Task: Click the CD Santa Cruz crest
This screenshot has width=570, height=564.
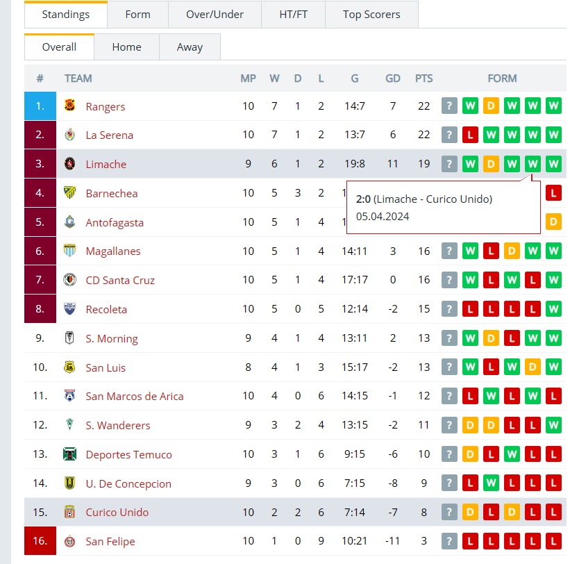Action: pyautogui.click(x=70, y=280)
